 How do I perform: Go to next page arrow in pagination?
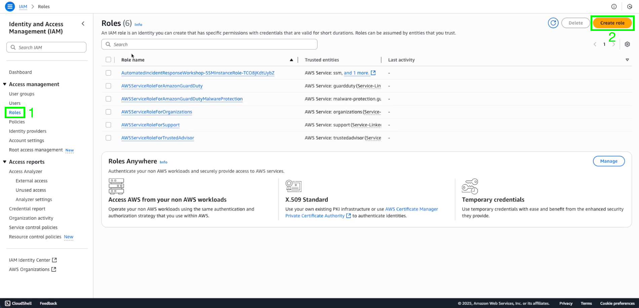pyautogui.click(x=614, y=44)
